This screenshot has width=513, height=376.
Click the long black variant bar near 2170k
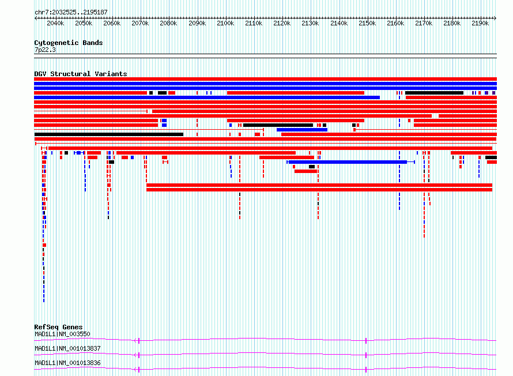click(434, 93)
